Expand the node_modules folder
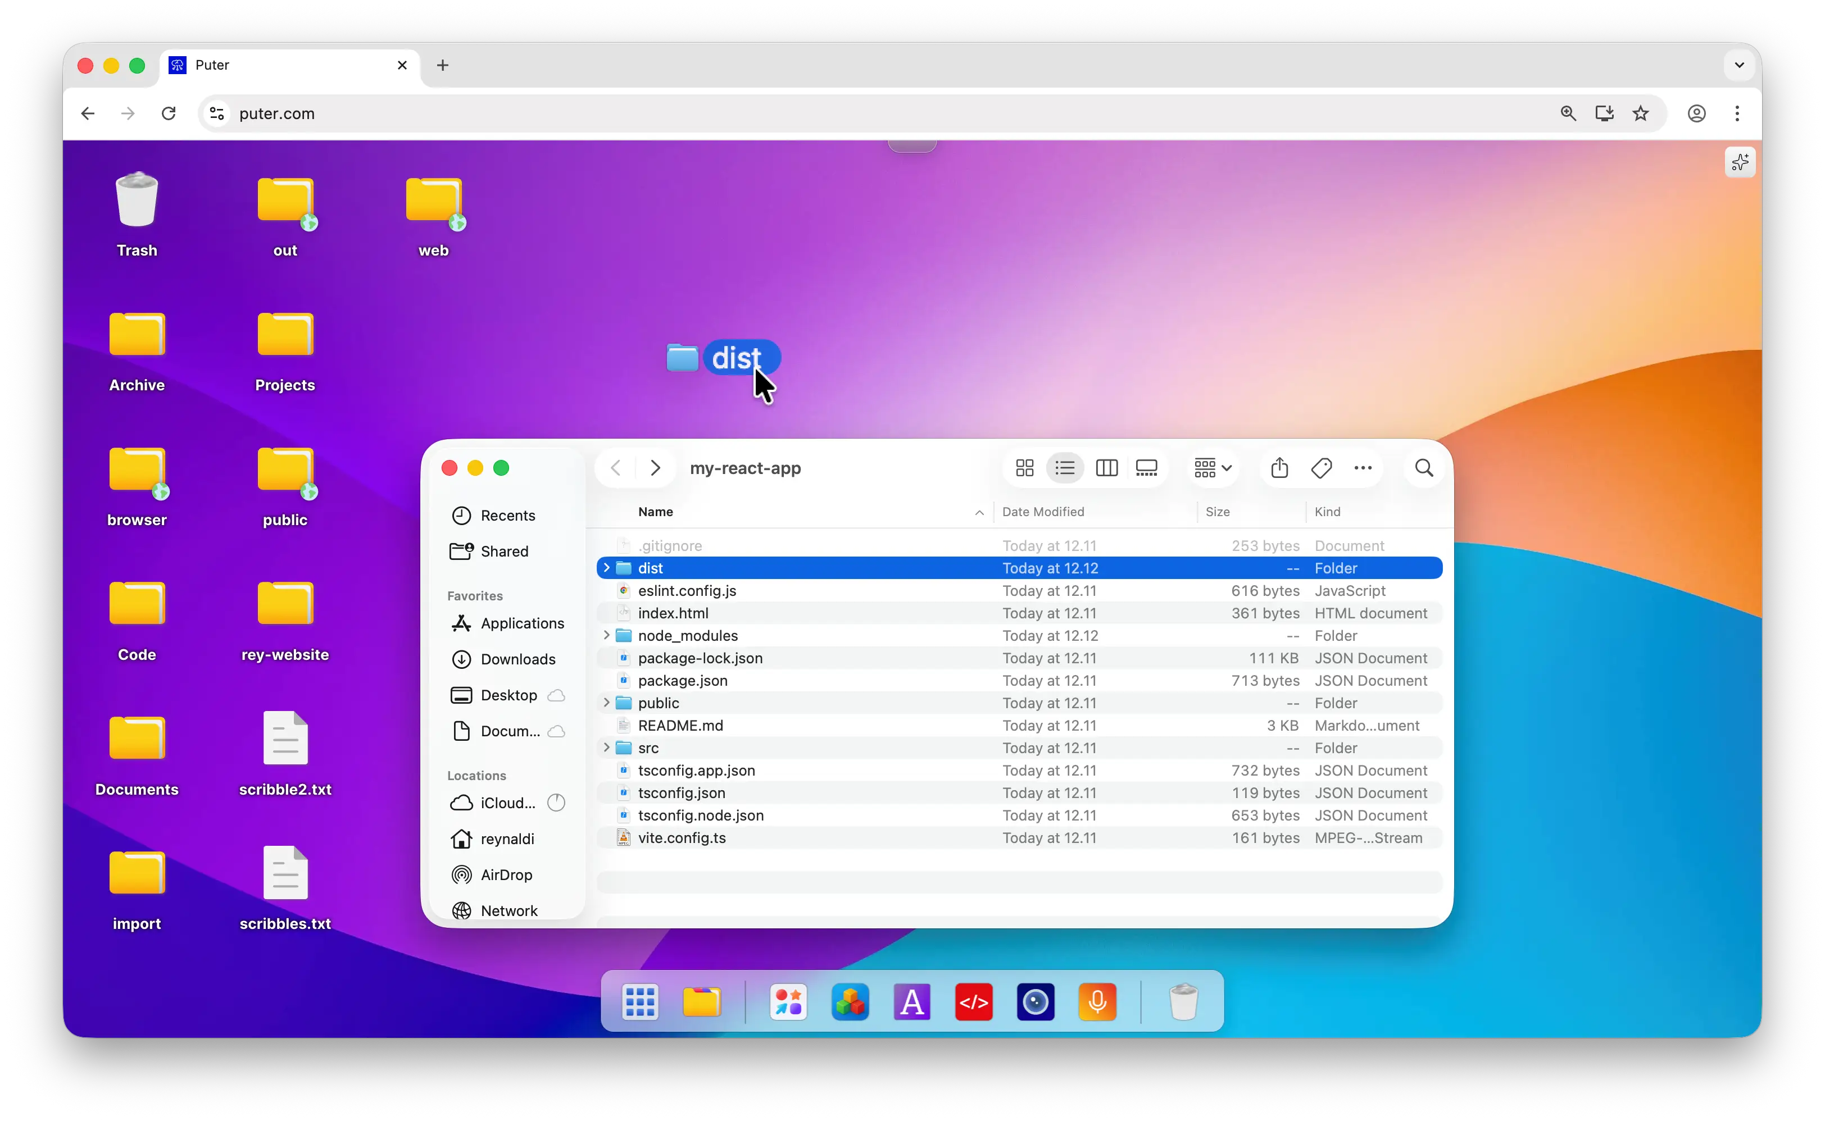 point(606,635)
